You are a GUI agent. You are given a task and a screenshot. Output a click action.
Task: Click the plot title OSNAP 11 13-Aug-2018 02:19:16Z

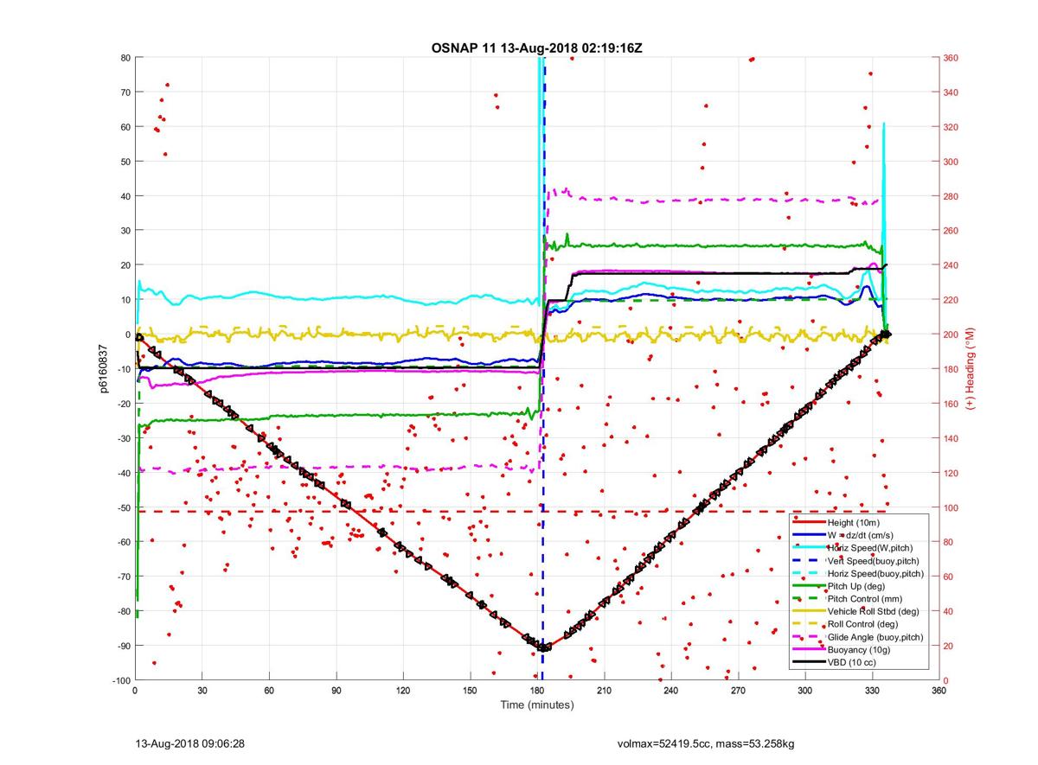point(536,48)
